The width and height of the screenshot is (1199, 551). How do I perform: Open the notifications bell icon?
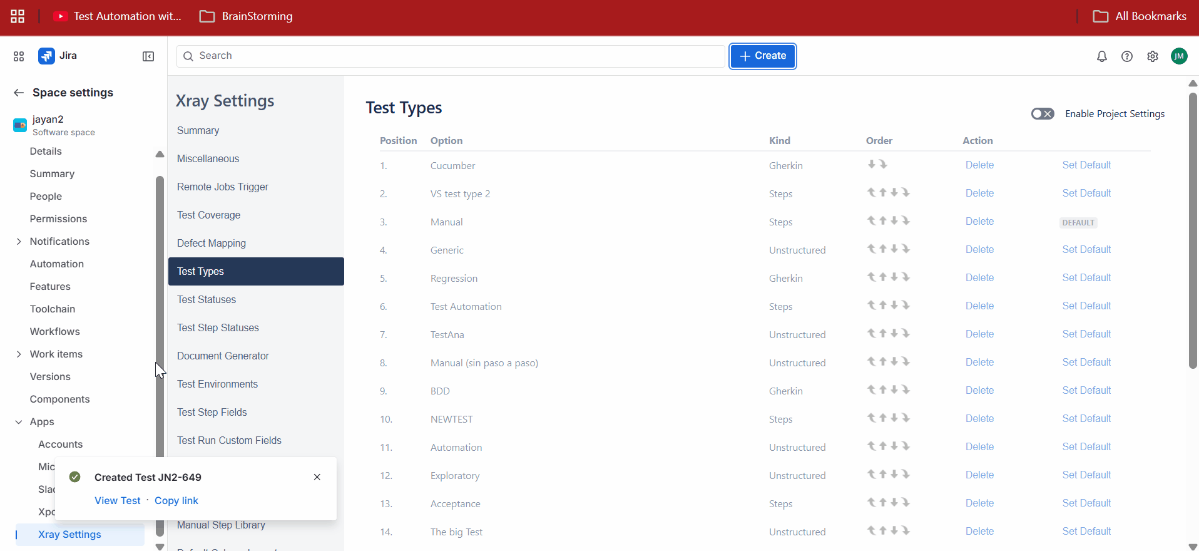point(1101,56)
